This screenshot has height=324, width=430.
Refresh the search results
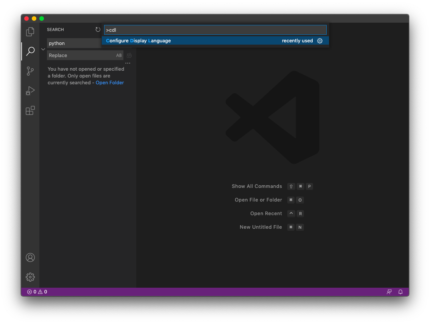click(x=98, y=29)
